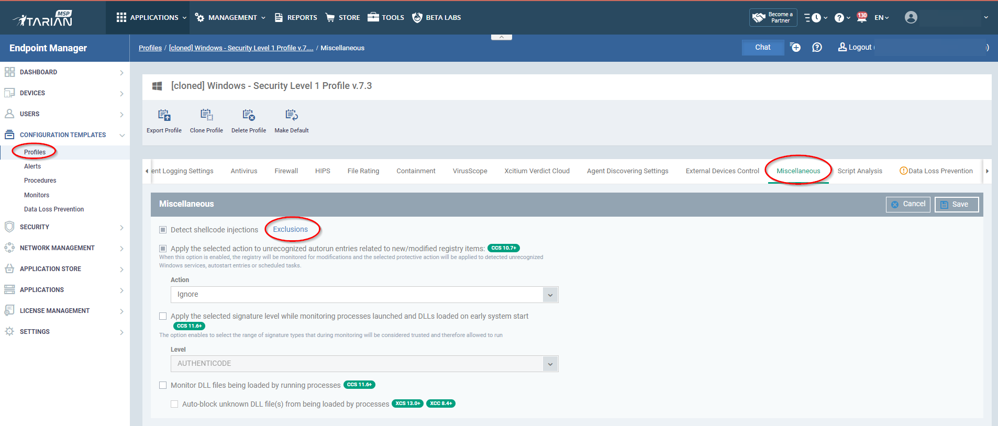The image size is (998, 426).
Task: Toggle unrecognized autorun entries action checkbox
Action: (x=163, y=249)
